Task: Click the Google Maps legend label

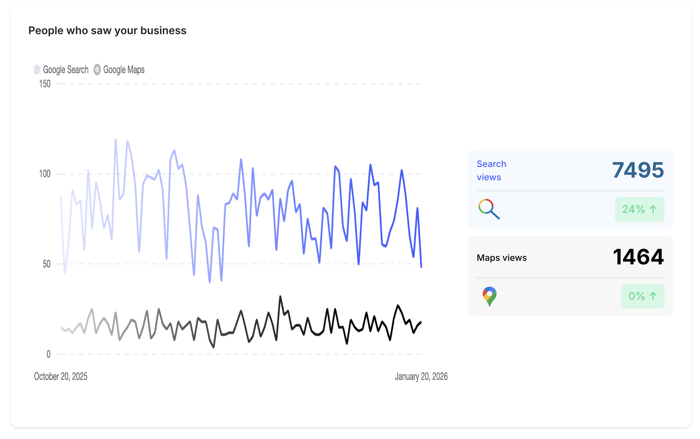Action: coord(124,69)
